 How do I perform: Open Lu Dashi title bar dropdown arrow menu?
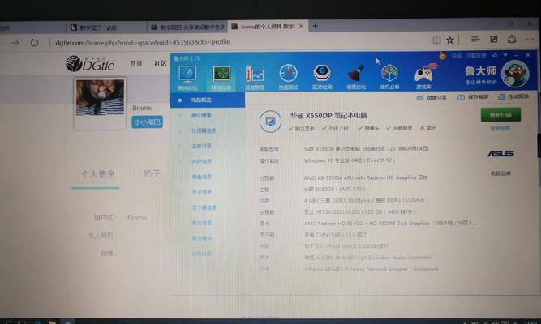[x=505, y=55]
